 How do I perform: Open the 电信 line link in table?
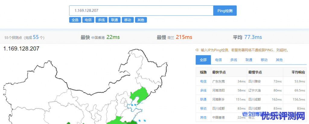pyautogui.click(x=203, y=81)
